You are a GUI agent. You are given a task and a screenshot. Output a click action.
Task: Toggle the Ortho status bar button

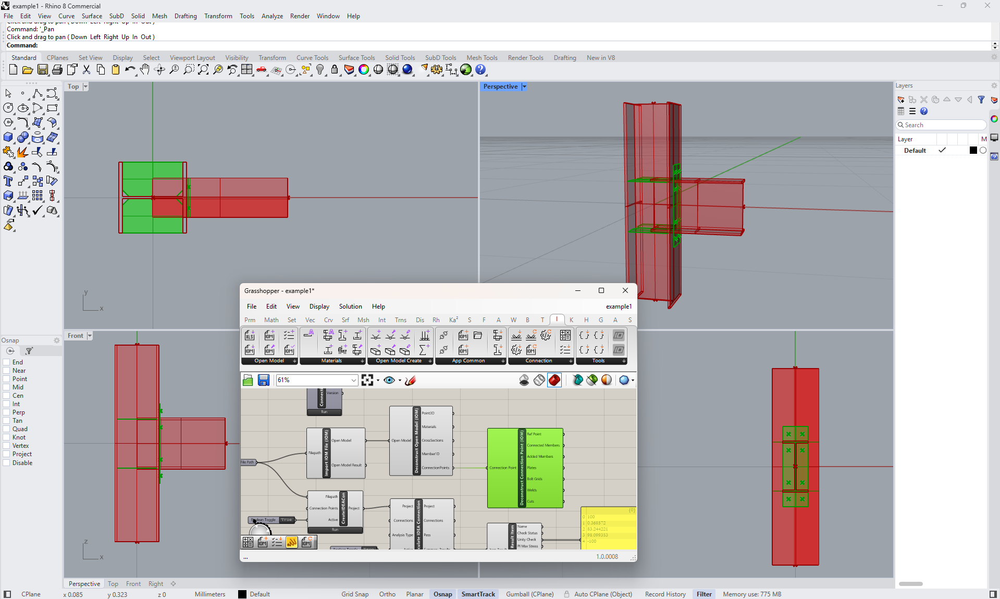click(x=387, y=594)
